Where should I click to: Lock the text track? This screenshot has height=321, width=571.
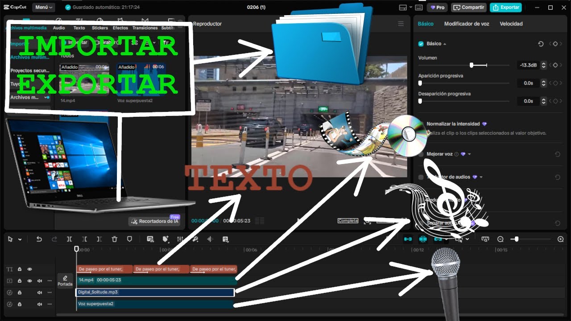[x=20, y=269]
